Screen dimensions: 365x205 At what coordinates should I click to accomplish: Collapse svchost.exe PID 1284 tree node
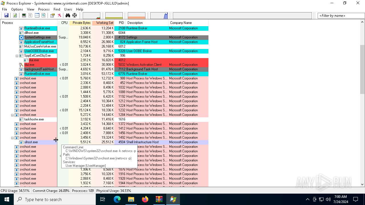click(12, 115)
